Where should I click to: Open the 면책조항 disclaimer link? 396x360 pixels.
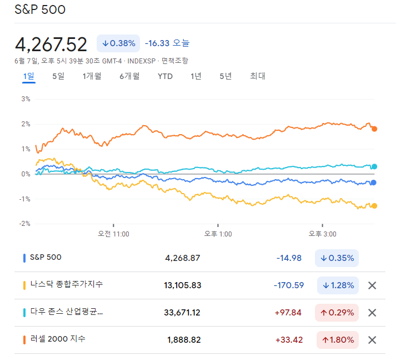(175, 61)
